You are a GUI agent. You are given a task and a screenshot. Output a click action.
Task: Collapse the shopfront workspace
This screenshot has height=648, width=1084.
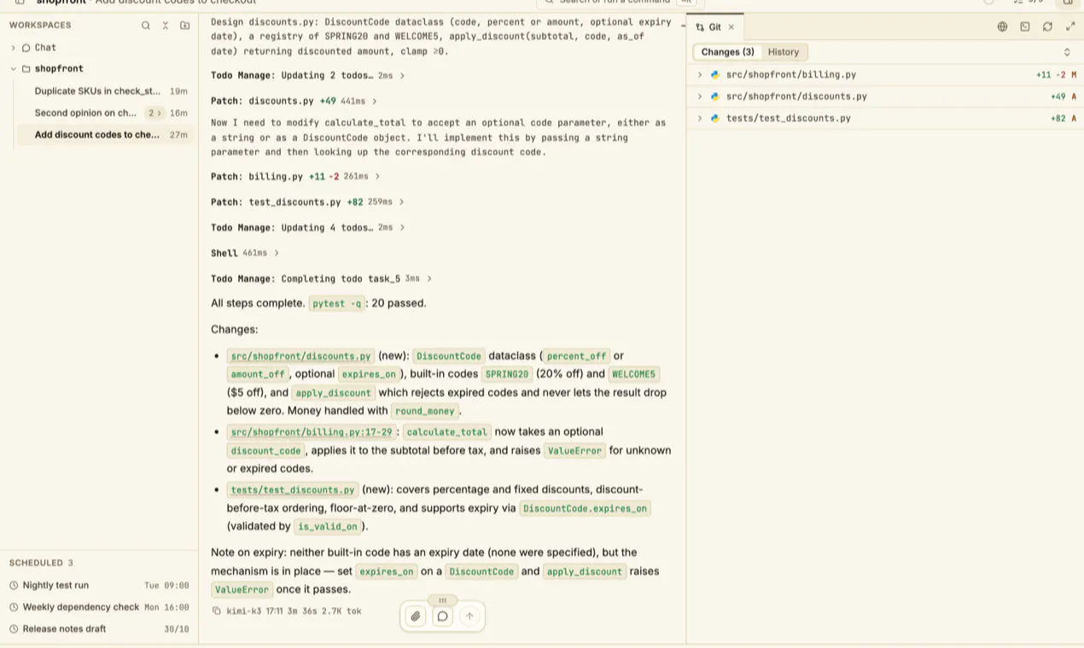[x=13, y=69]
